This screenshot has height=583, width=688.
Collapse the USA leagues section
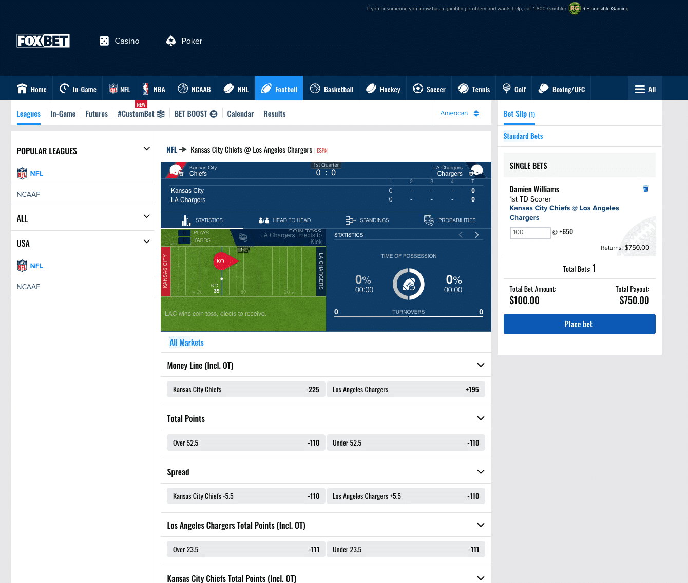click(x=146, y=242)
